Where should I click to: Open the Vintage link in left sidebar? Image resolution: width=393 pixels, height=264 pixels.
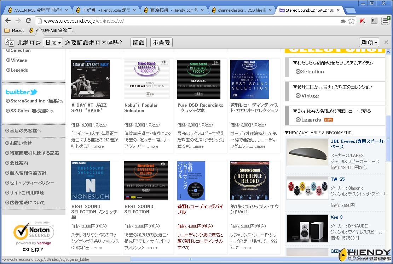pos(17,60)
